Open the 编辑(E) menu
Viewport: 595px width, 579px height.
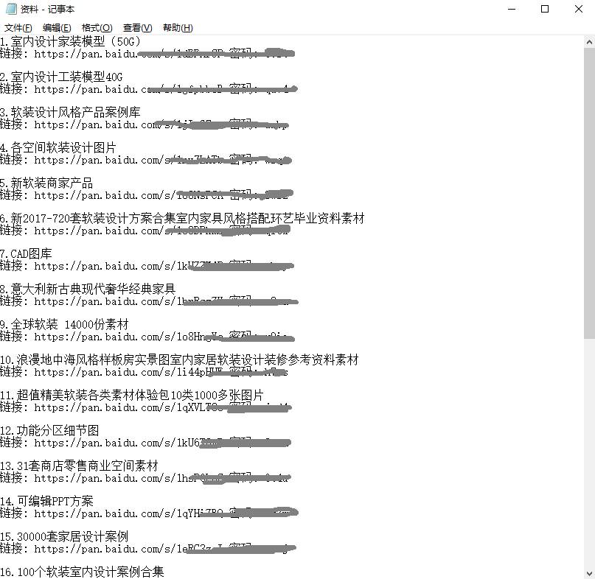(x=55, y=27)
